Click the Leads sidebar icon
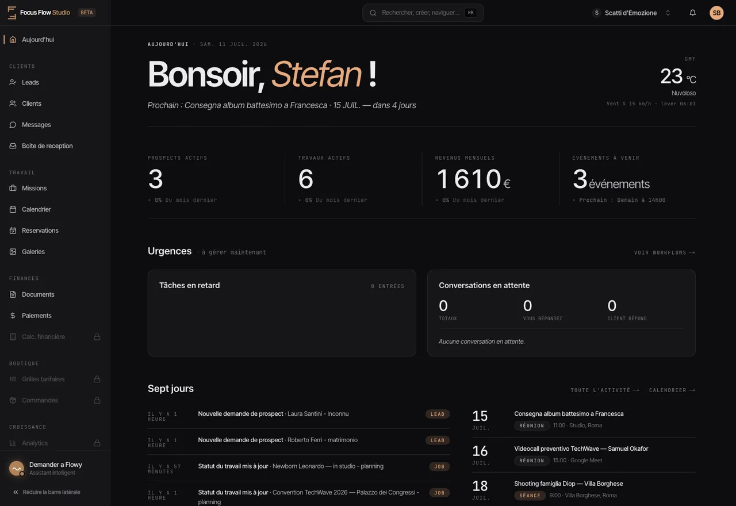Image resolution: width=736 pixels, height=506 pixels. [13, 82]
